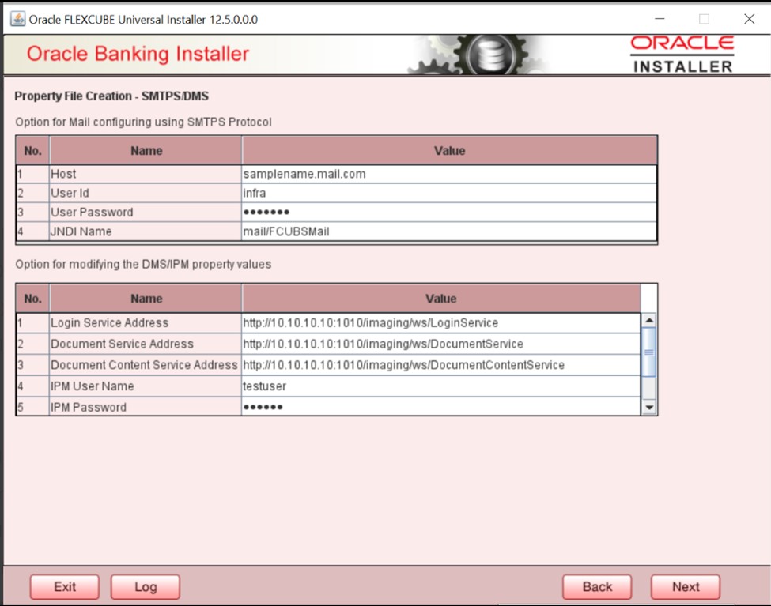Open the Log button
The image size is (771, 606).
[x=145, y=587]
